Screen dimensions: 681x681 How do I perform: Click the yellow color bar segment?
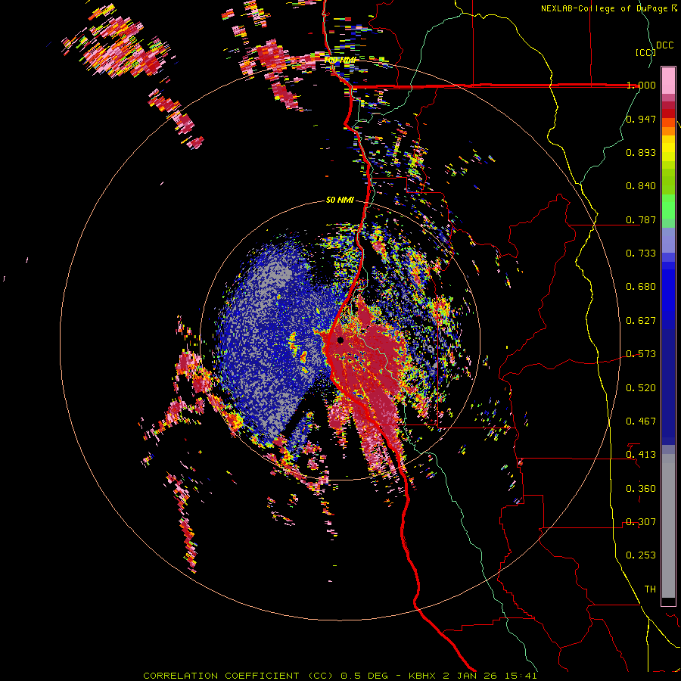click(668, 148)
